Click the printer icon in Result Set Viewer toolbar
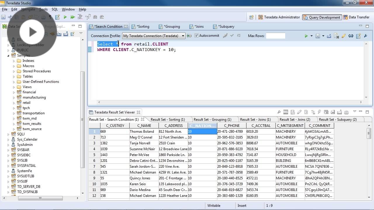The width and height of the screenshot is (374, 210). pyautogui.click(x=346, y=112)
